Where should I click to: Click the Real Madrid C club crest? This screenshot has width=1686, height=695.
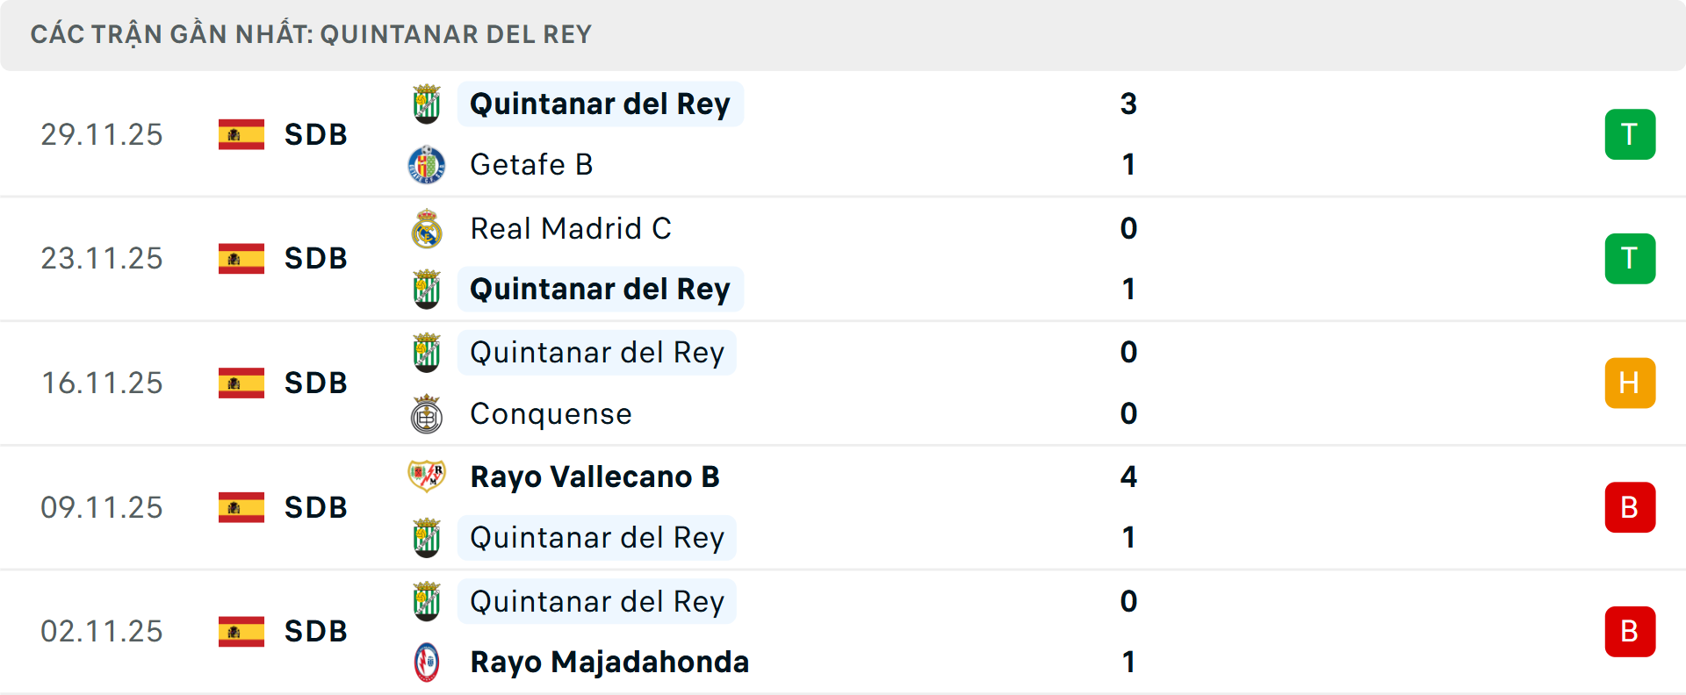(427, 229)
